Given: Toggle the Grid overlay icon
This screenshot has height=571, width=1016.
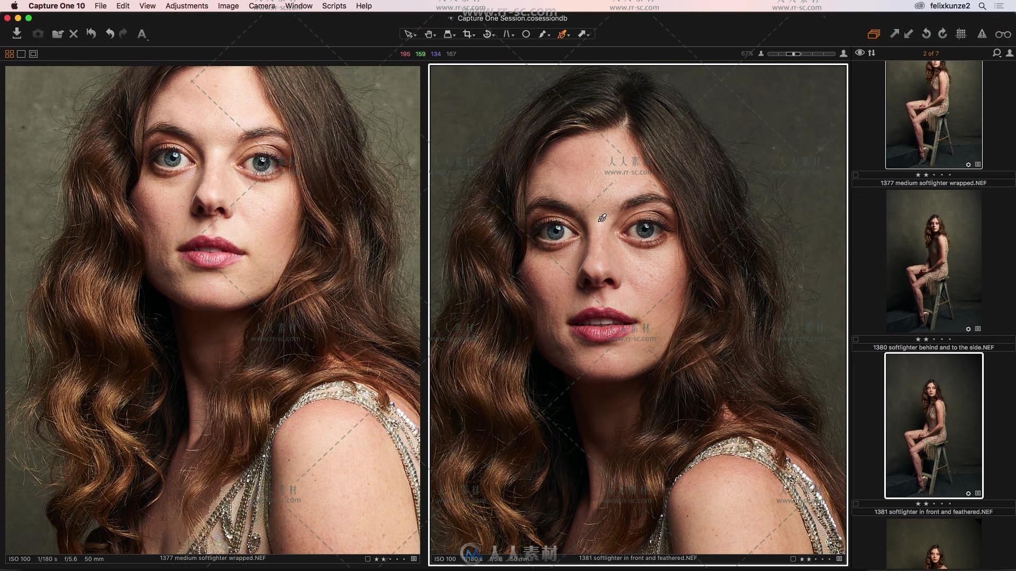Looking at the screenshot, I should (x=961, y=34).
